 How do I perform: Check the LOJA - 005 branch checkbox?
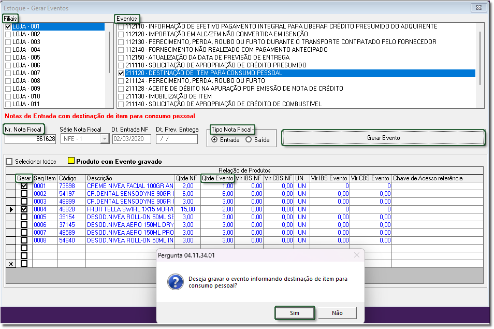click(8, 58)
